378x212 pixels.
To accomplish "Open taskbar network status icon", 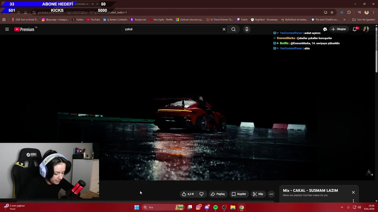I will (354, 207).
